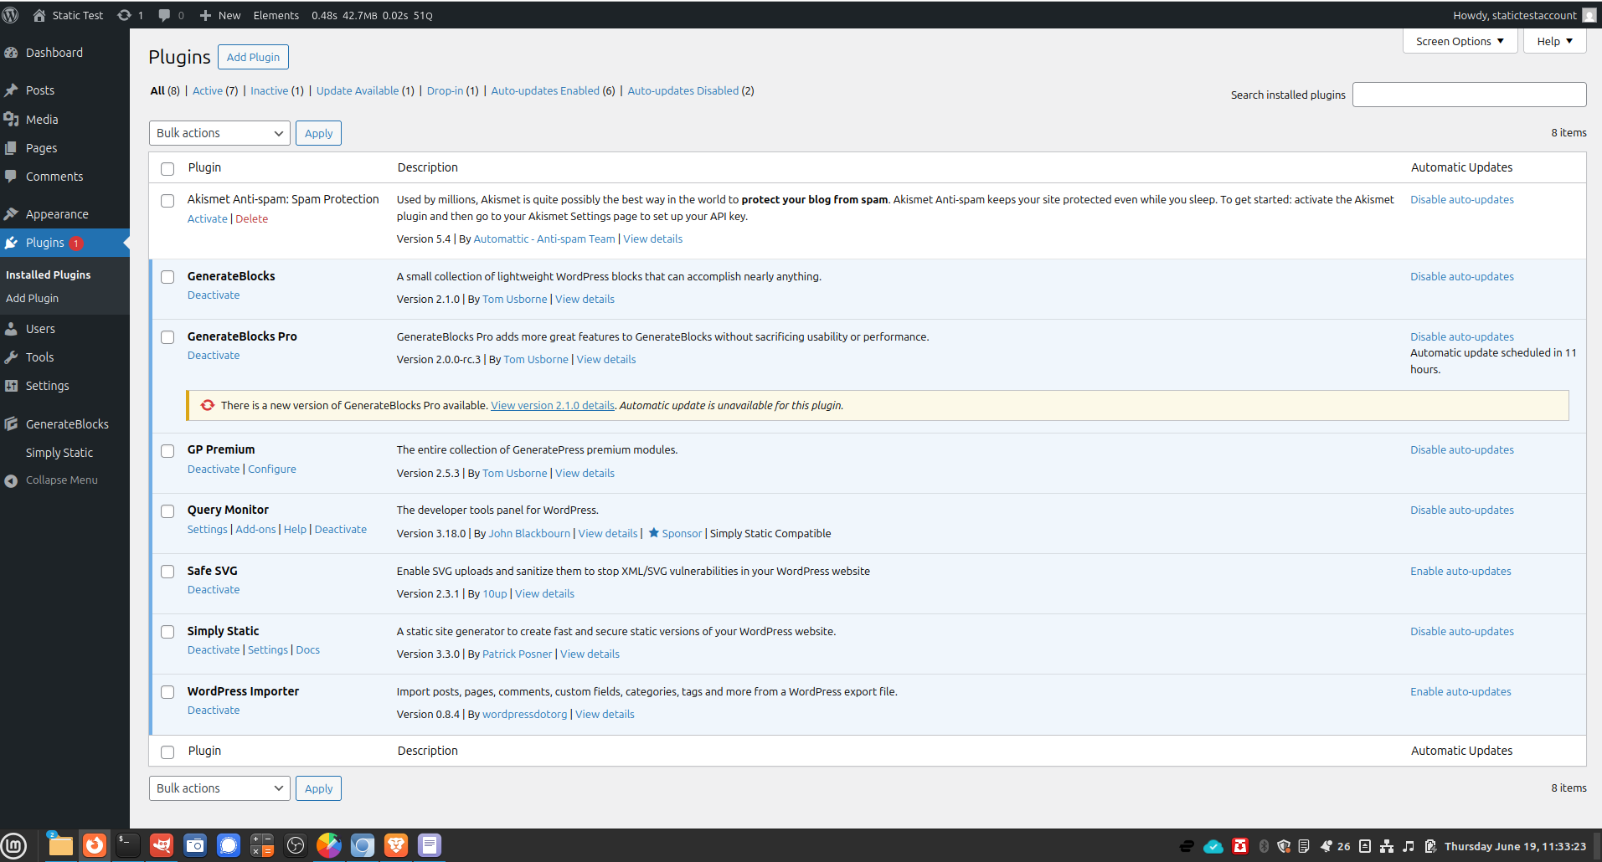Screen dimensions: 1602x862
Task: Click the comments bubble icon in admin bar
Action: pyautogui.click(x=165, y=15)
